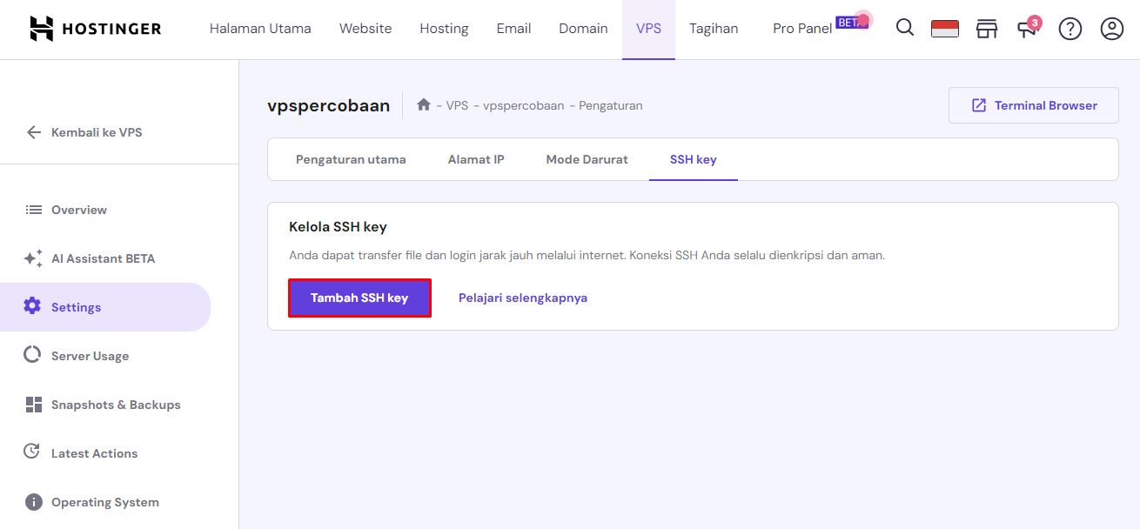
Task: Open the Operating System sidebar item
Action: point(104,501)
